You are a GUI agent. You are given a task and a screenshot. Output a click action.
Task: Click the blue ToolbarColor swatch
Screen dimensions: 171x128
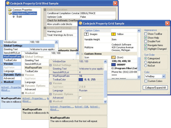[81, 80]
